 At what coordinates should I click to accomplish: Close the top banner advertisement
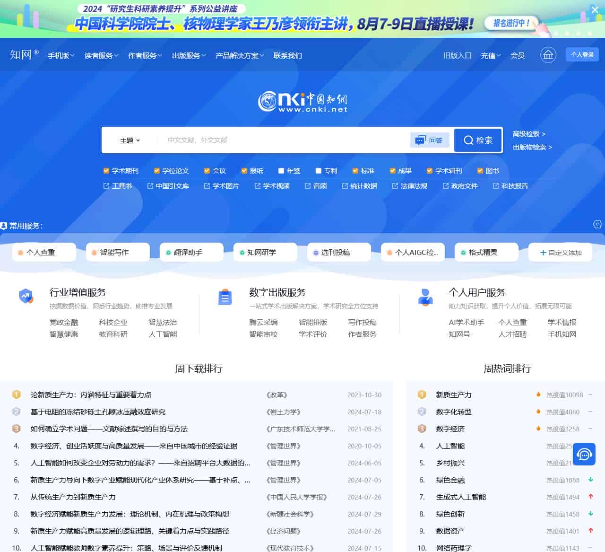pos(595,9)
